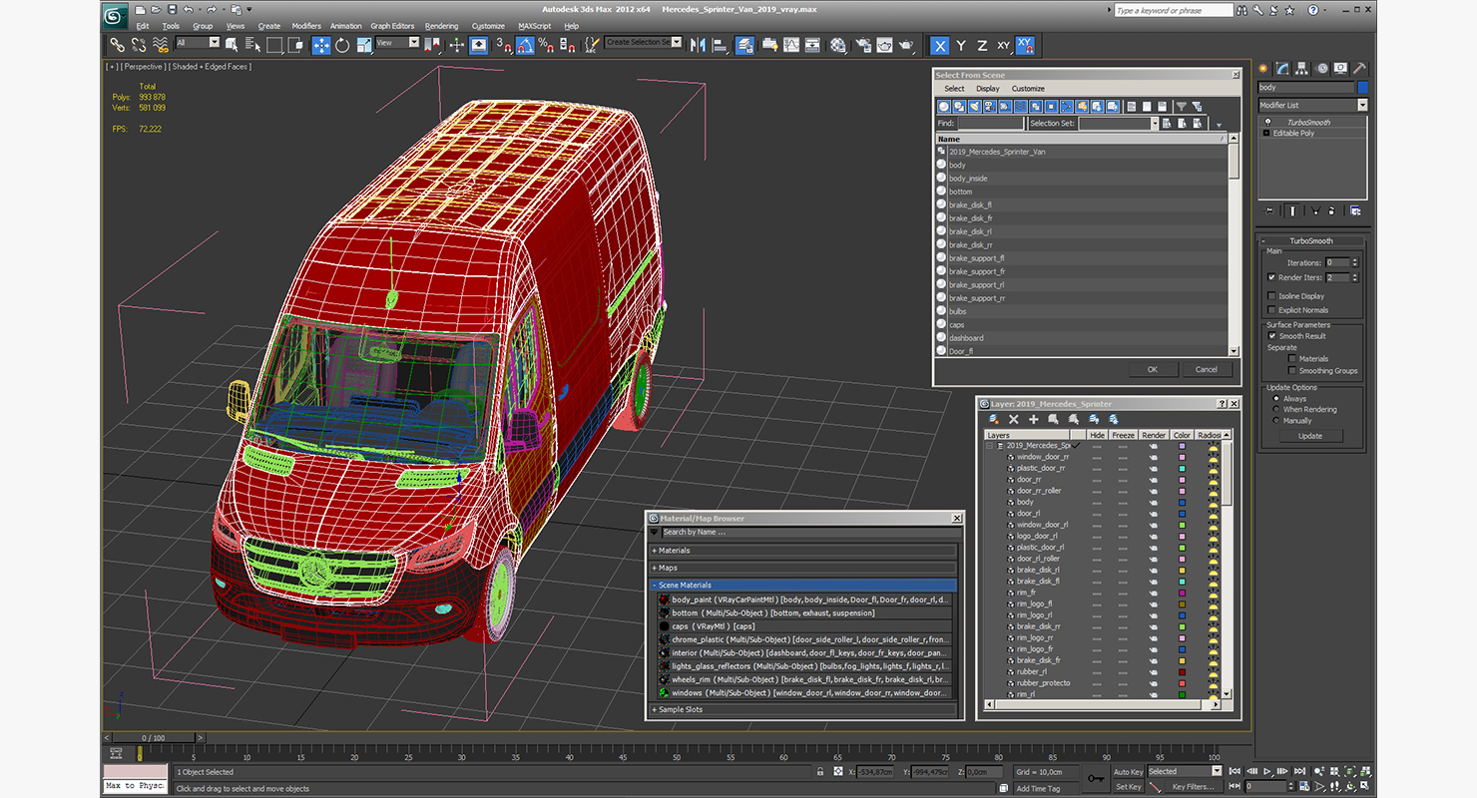
Task: Open Display menu in Select From Scene
Action: click(x=988, y=89)
